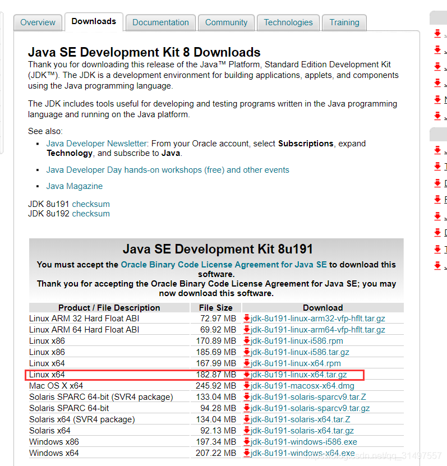This screenshot has width=447, height=466.
Task: Click download arrow icon for linux-arm64 file
Action: [247, 330]
